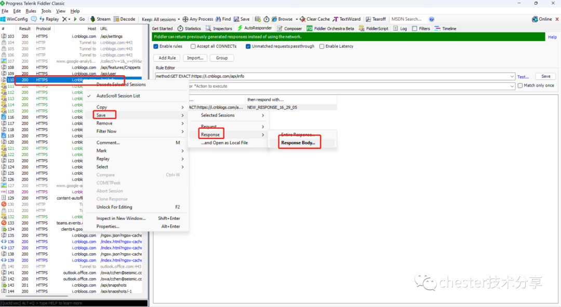Click the camera screenshot icon
The height and width of the screenshot is (307, 561).
[258, 19]
